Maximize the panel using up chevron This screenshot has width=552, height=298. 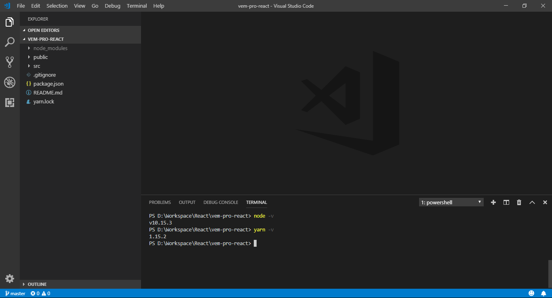coord(532,202)
